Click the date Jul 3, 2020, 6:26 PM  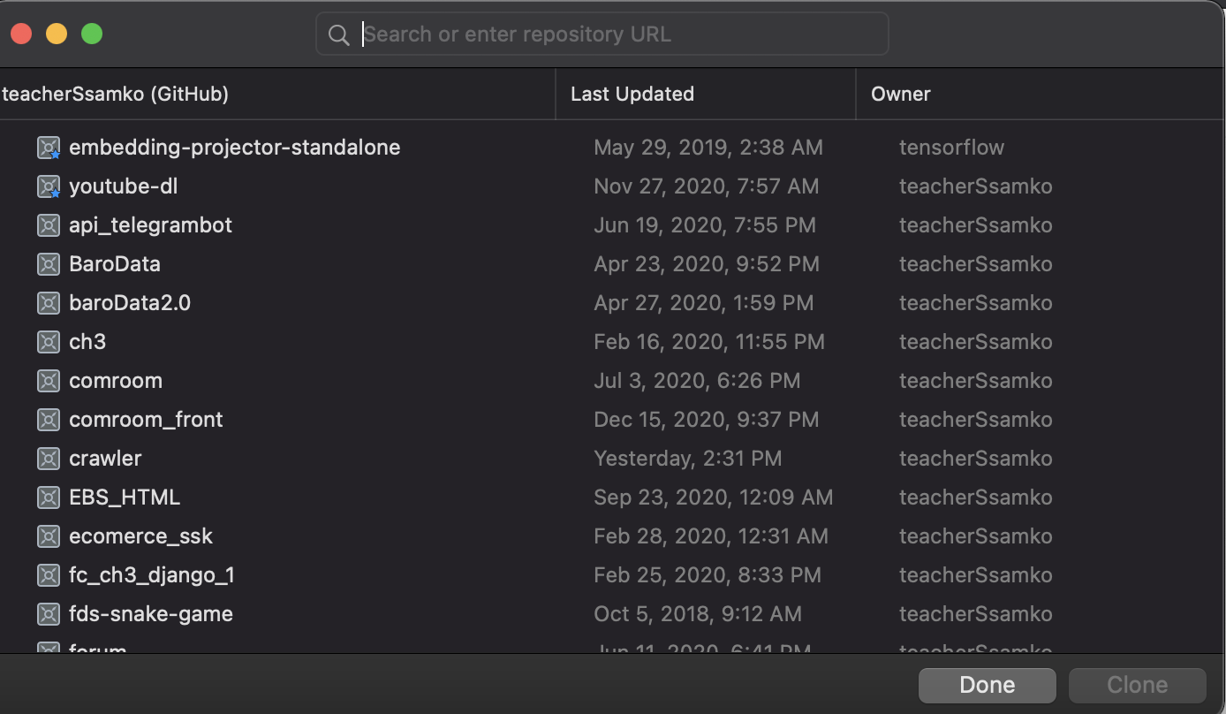697,381
